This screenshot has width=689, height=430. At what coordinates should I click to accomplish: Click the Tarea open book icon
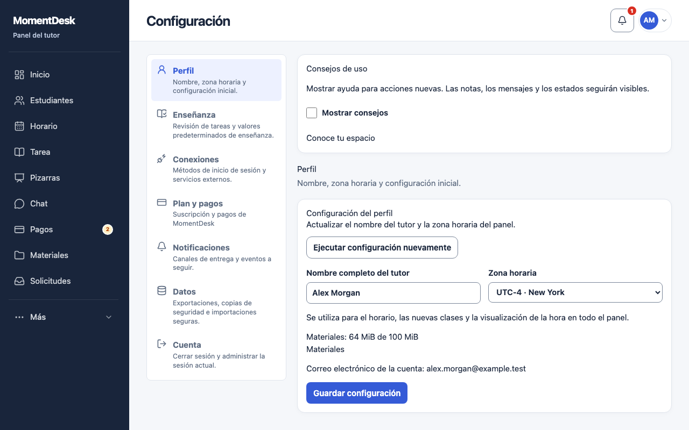pyautogui.click(x=19, y=152)
